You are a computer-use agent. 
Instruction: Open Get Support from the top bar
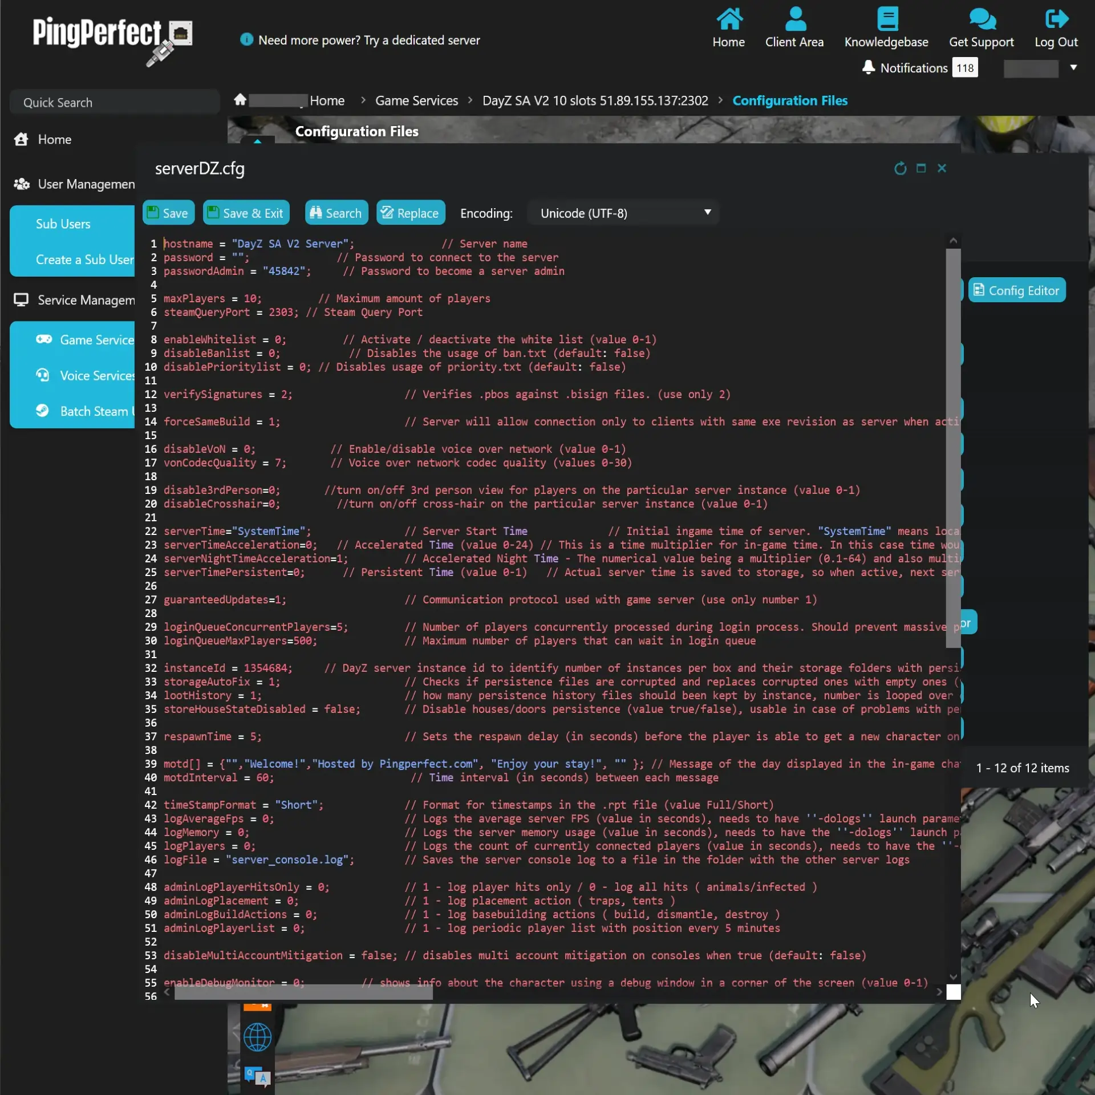click(982, 27)
